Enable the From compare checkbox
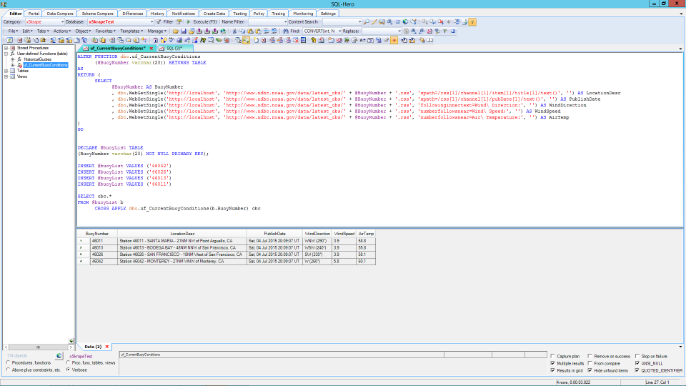Screen dimensions: 686x386 pyautogui.click(x=590, y=363)
